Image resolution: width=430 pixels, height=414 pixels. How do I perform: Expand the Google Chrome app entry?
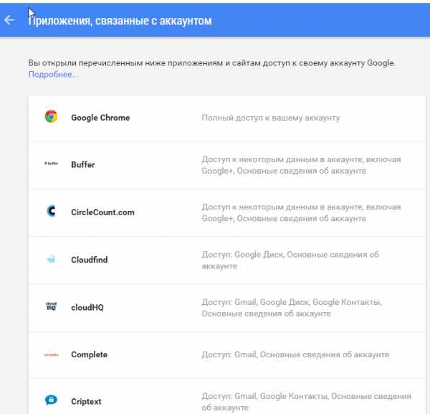coord(227,118)
